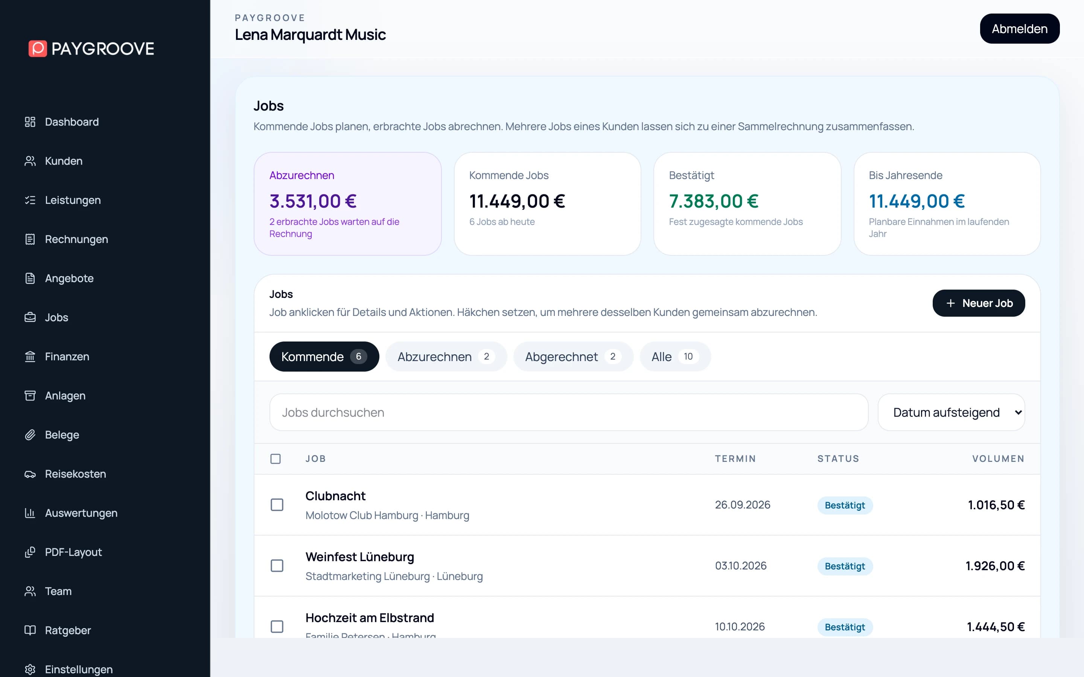Open the Weinfest Lüneburg job title
This screenshot has width=1084, height=677.
click(360, 557)
